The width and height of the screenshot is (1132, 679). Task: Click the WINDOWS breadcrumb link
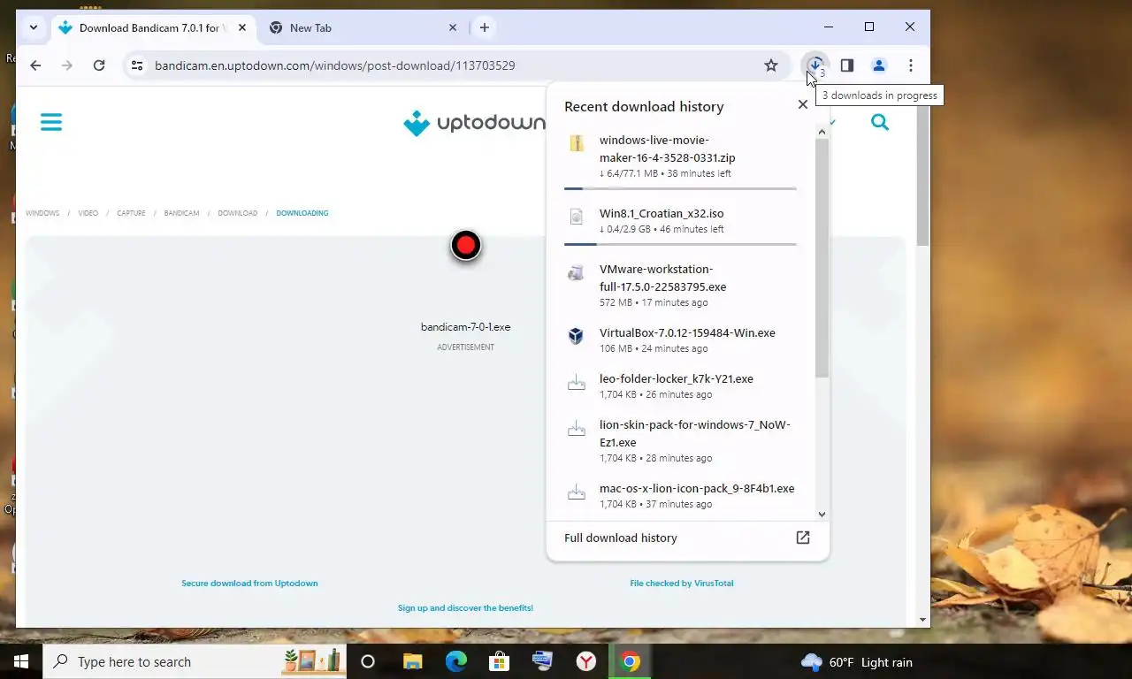click(x=42, y=213)
